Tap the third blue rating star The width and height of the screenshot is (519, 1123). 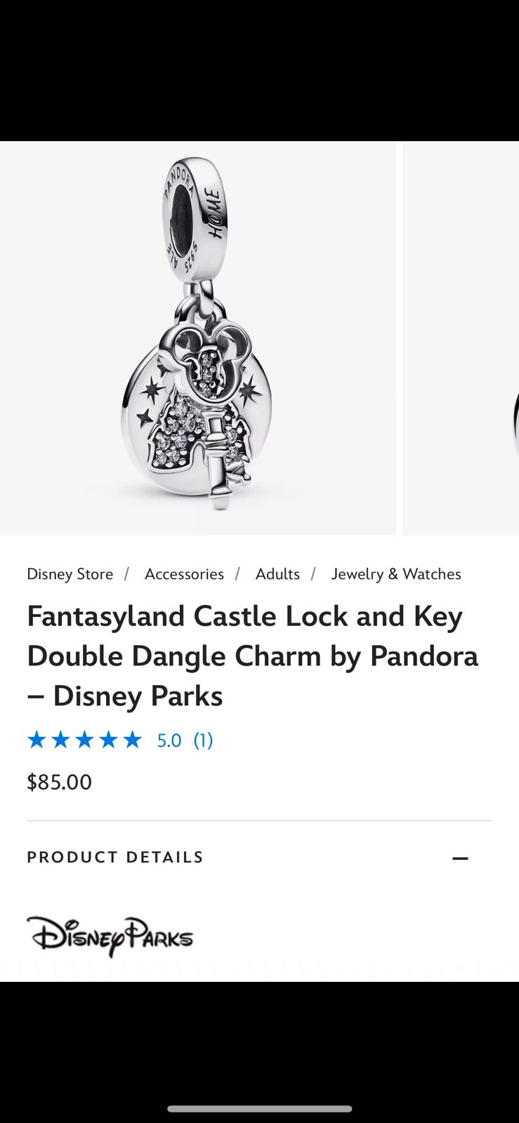click(84, 740)
